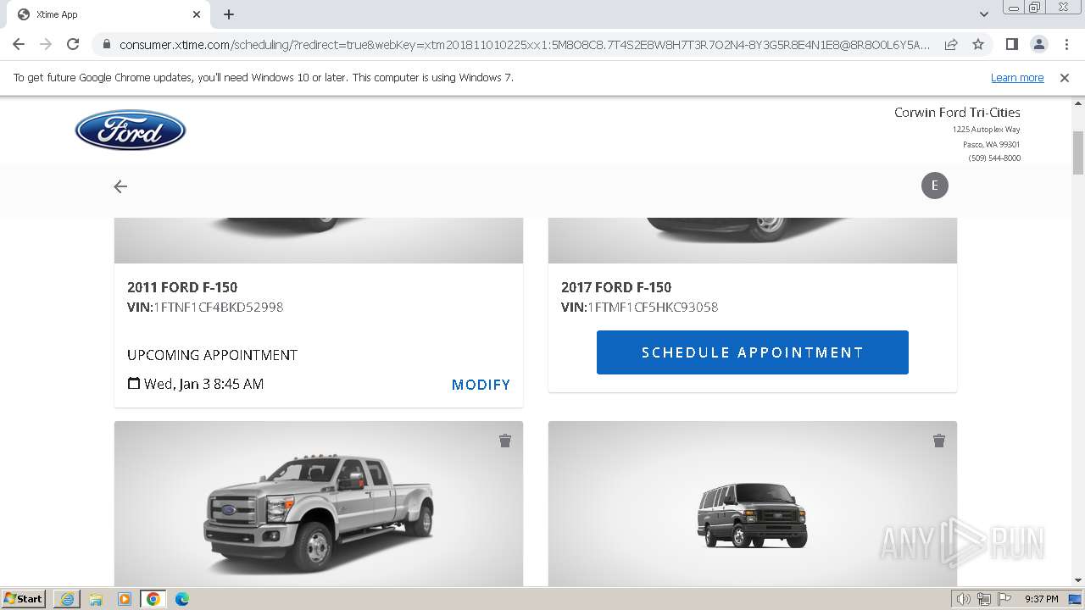Open a new browser tab

pos(229,14)
